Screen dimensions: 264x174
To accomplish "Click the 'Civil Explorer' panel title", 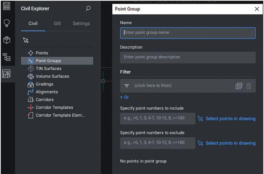I will coord(35,9).
